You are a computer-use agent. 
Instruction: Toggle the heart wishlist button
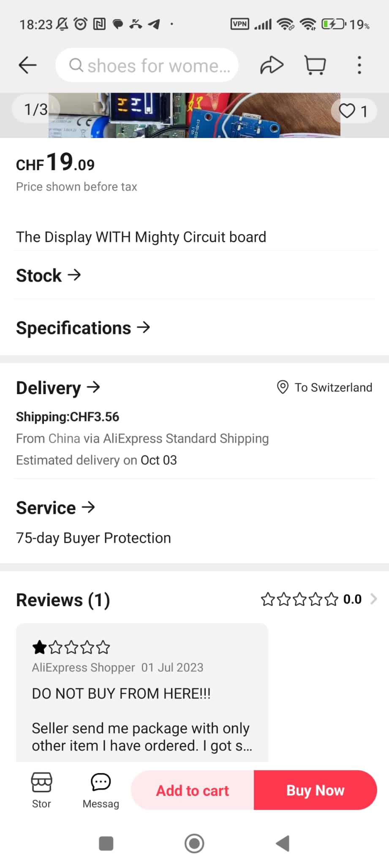tap(353, 111)
